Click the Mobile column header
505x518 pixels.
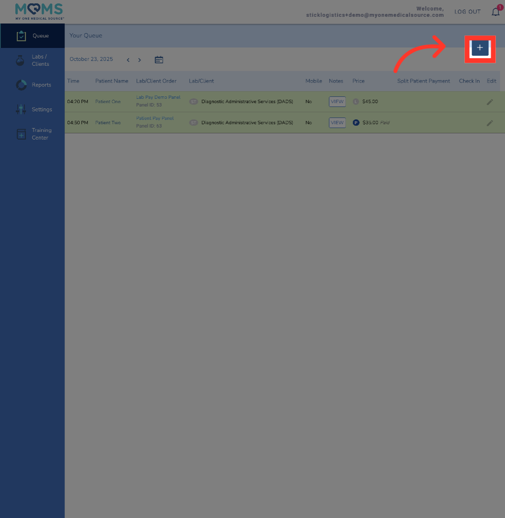point(313,81)
